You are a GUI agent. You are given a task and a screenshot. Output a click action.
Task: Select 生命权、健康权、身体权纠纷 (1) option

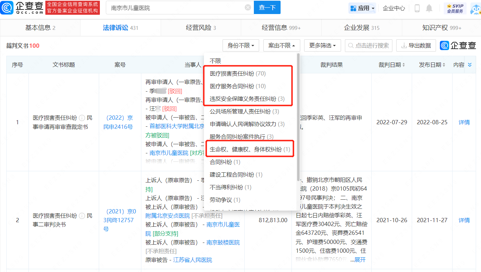click(250, 149)
